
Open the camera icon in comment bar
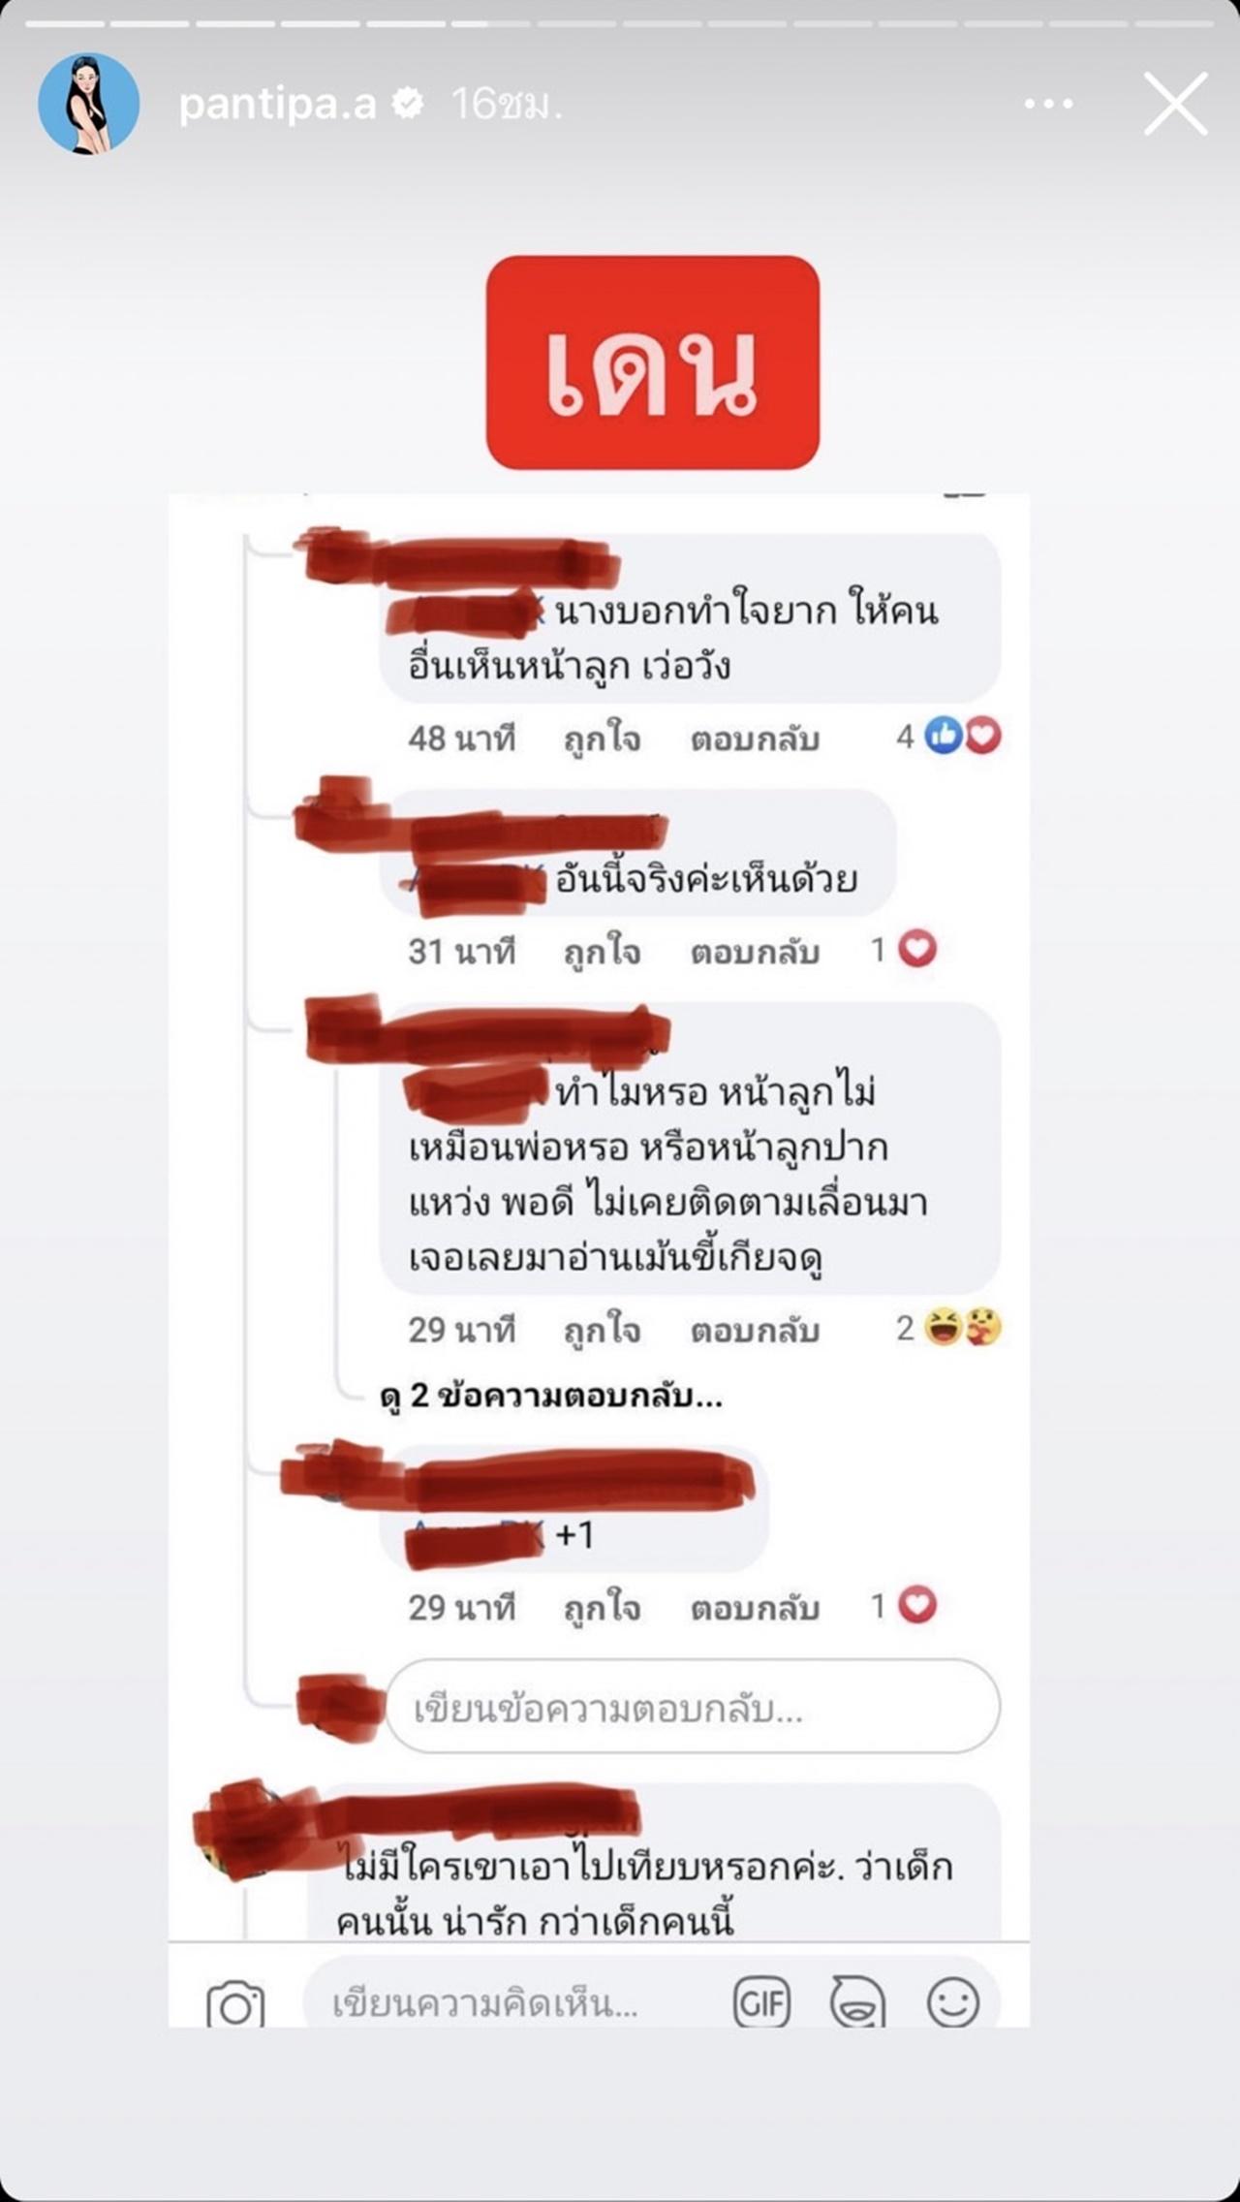click(x=235, y=2004)
